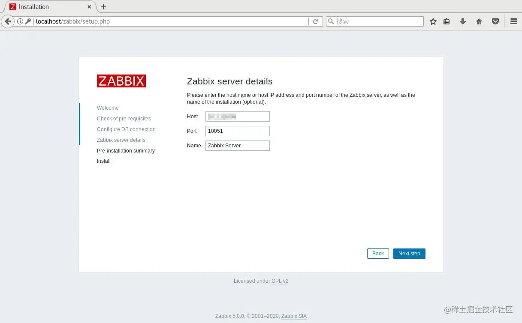The width and height of the screenshot is (522, 323).
Task: Click the Host input field
Action: pos(238,117)
